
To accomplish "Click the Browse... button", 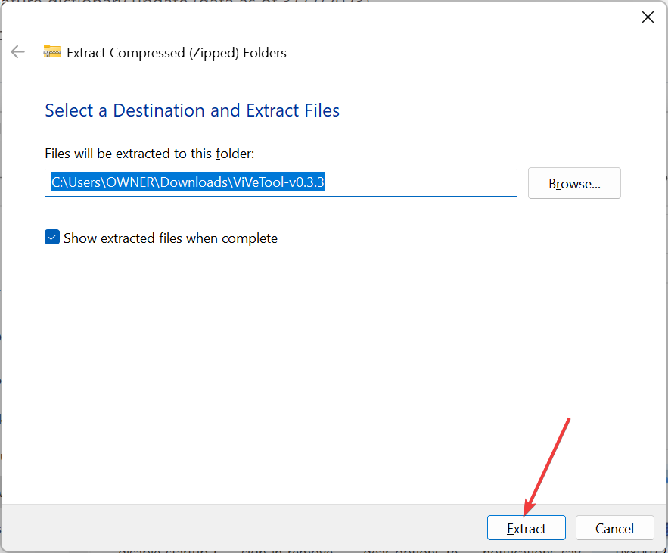I will point(574,183).
